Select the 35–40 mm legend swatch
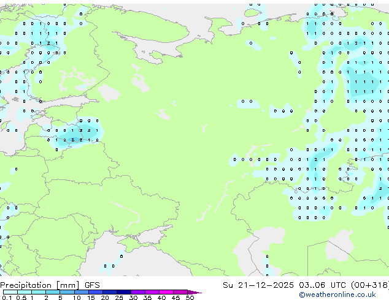Viewport: 389px width, 300px height. tap(152, 292)
